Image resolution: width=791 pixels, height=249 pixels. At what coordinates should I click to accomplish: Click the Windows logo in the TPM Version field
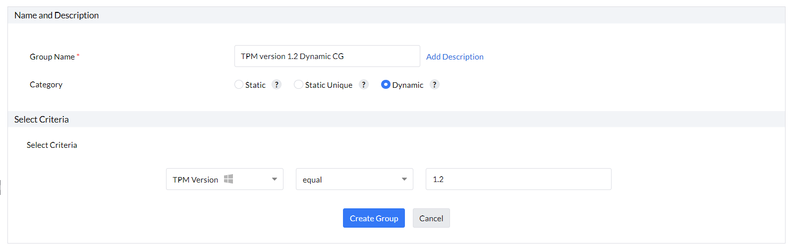coord(228,179)
